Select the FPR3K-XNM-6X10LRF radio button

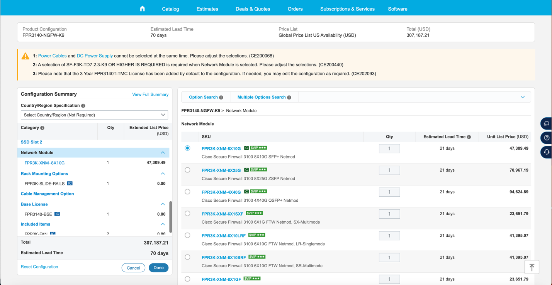187,235
